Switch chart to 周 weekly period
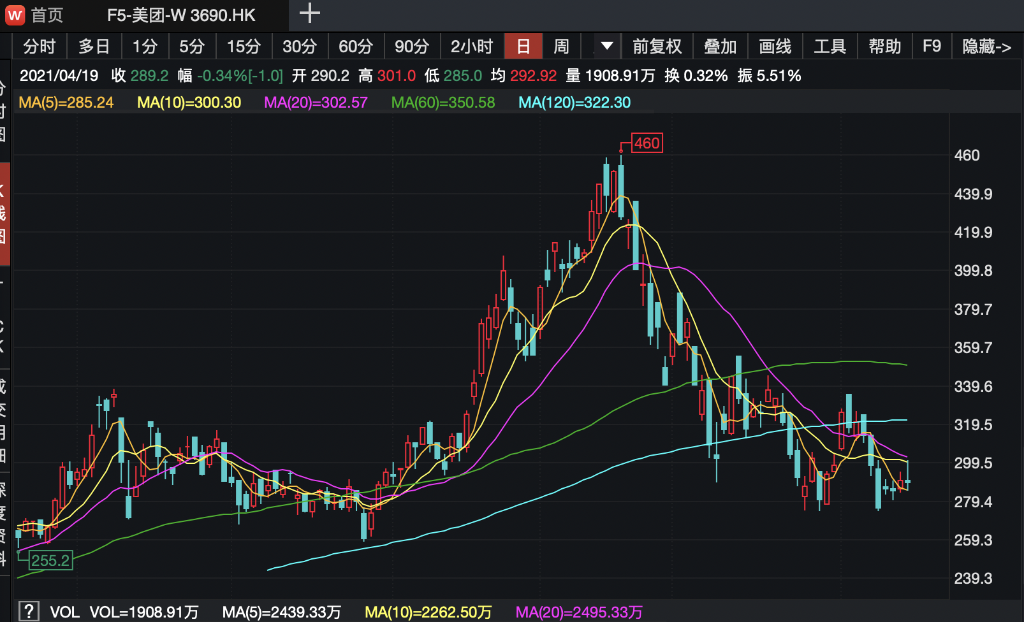The width and height of the screenshot is (1024, 622). pos(561,47)
